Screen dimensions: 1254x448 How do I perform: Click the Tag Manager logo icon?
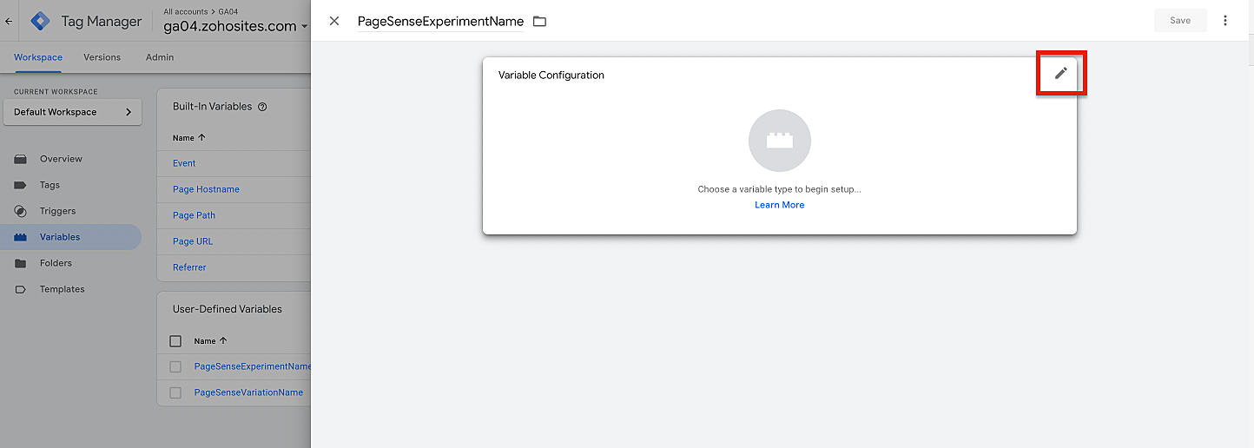[41, 22]
